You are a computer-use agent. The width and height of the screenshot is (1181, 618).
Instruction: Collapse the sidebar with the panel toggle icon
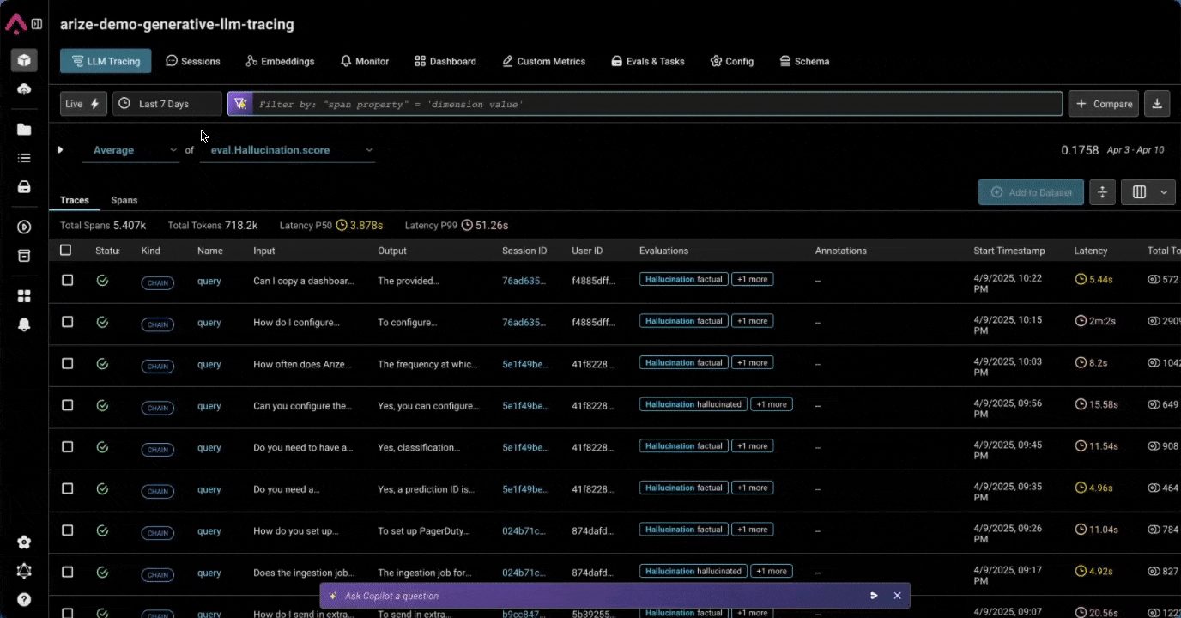click(x=37, y=24)
